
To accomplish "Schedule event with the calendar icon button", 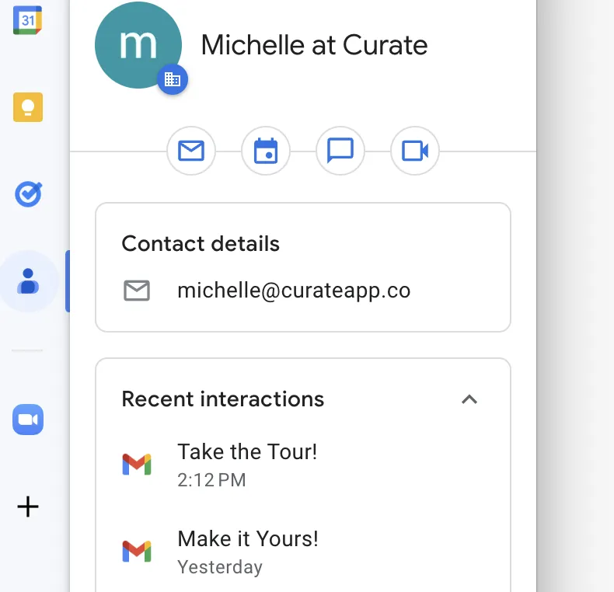I will tap(266, 151).
